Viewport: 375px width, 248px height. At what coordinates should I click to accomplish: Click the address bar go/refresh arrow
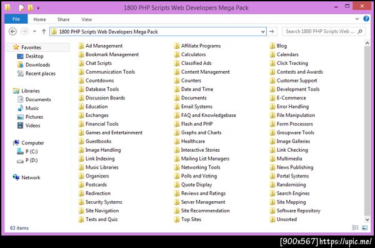click(x=272, y=31)
